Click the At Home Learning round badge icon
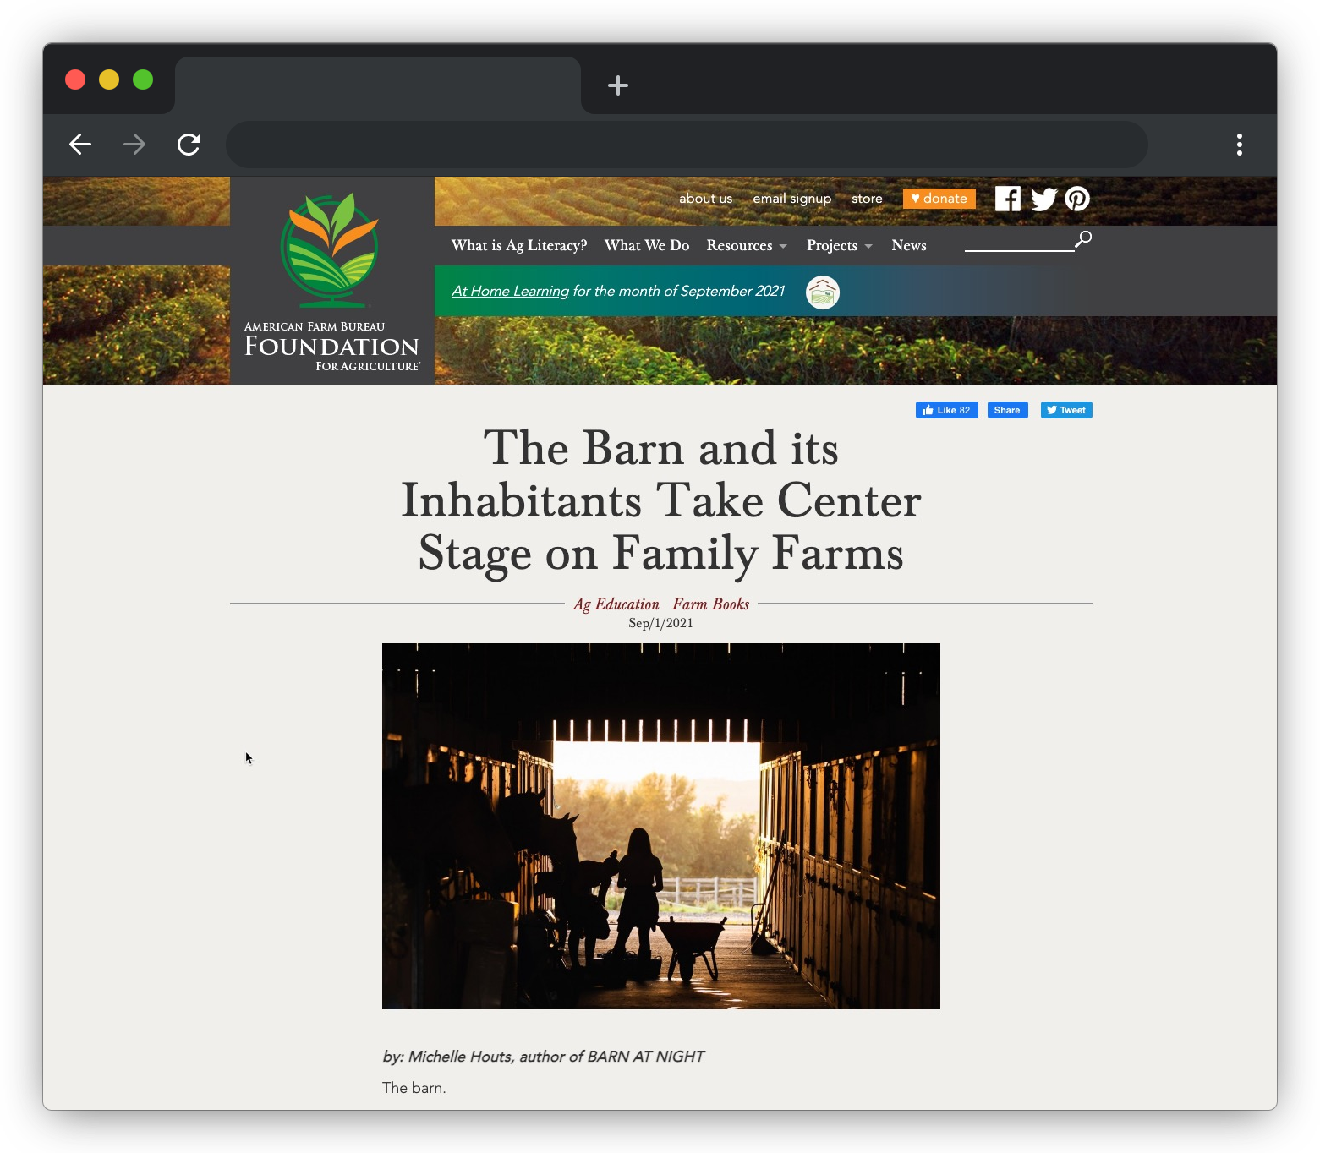 [x=823, y=292]
